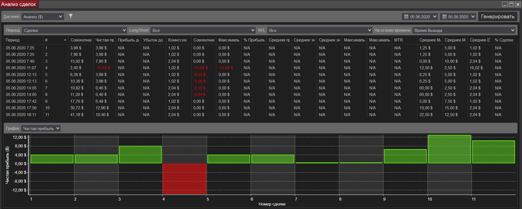This screenshot has height=209, width=522.
Task: Click the net profit cell 10,46 $
Action: coord(102,115)
